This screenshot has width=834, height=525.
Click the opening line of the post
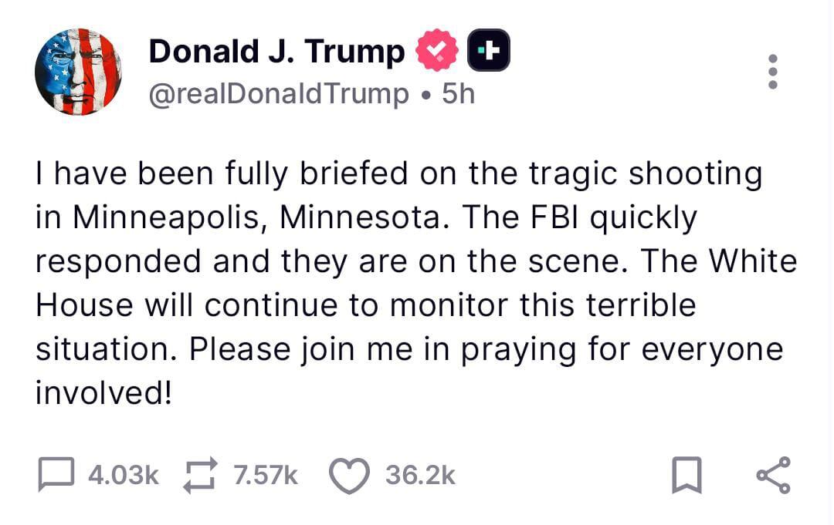(x=398, y=173)
